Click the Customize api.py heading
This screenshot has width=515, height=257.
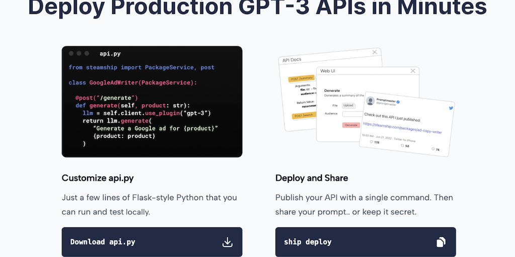click(x=98, y=178)
